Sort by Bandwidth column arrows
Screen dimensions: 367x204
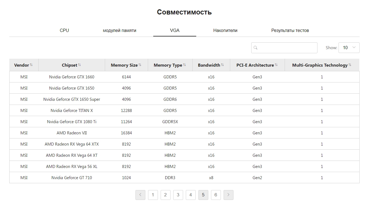click(222, 65)
